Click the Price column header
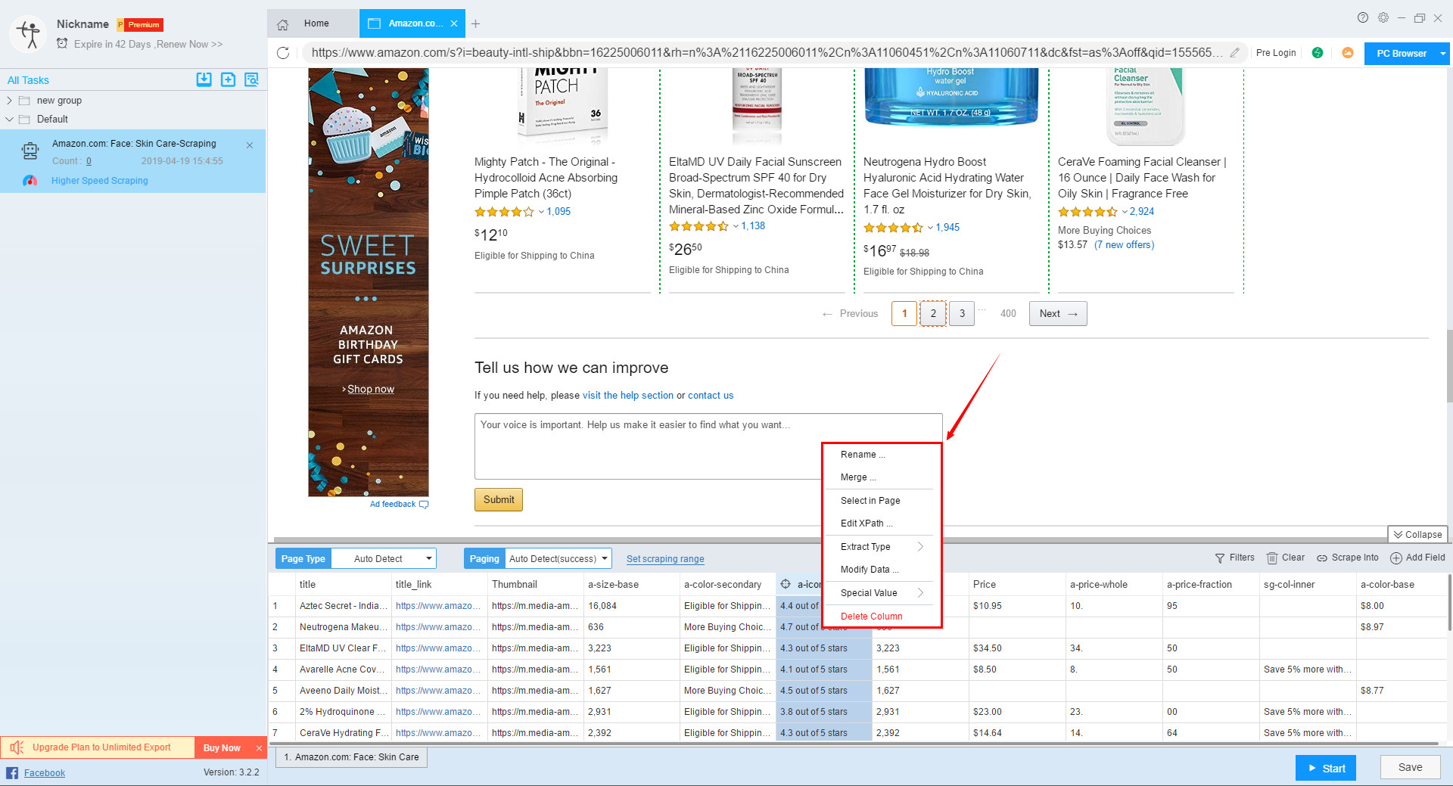Image resolution: width=1453 pixels, height=786 pixels. point(1017,584)
